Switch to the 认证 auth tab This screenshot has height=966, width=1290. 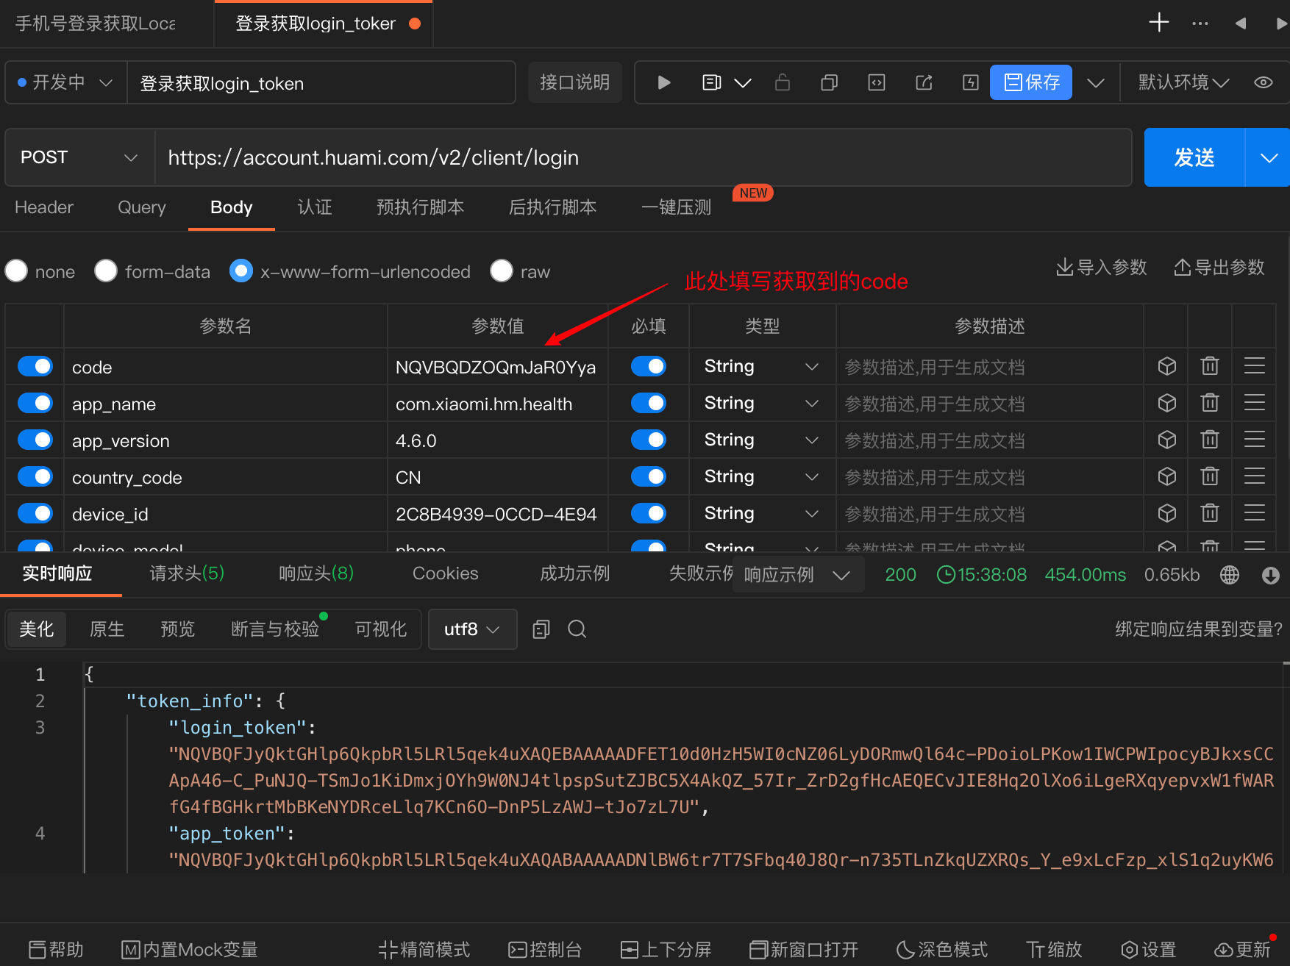click(x=315, y=207)
